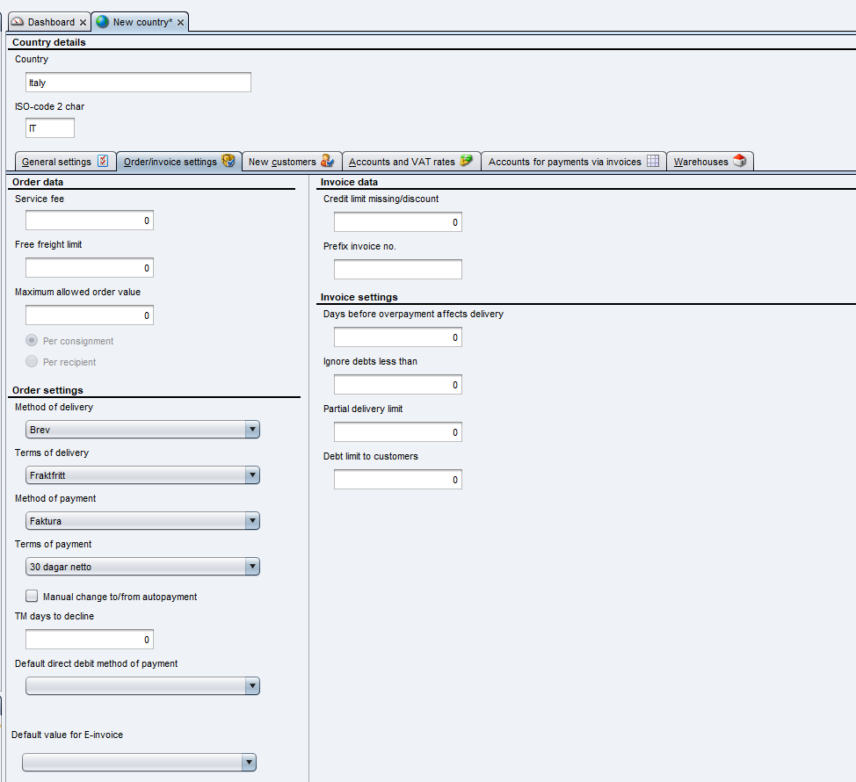The width and height of the screenshot is (856, 782).
Task: Close the New country tab
Action: pos(180,23)
